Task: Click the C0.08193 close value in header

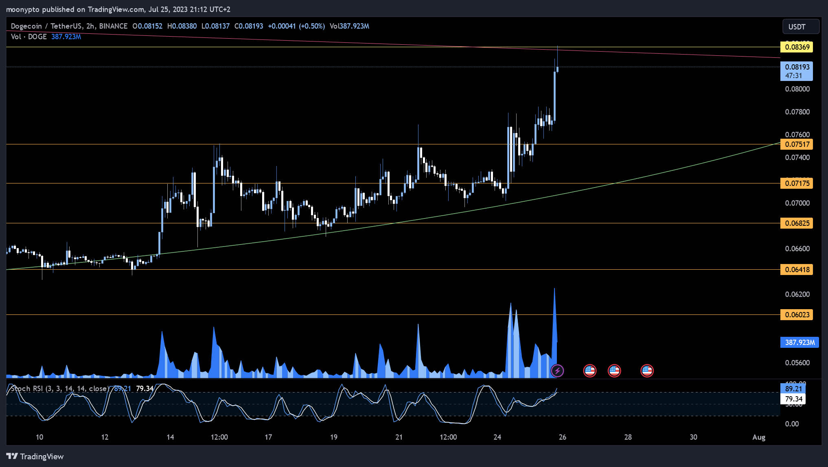Action: pos(249,26)
